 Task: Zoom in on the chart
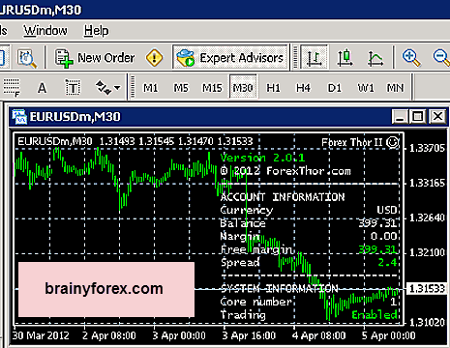click(411, 57)
